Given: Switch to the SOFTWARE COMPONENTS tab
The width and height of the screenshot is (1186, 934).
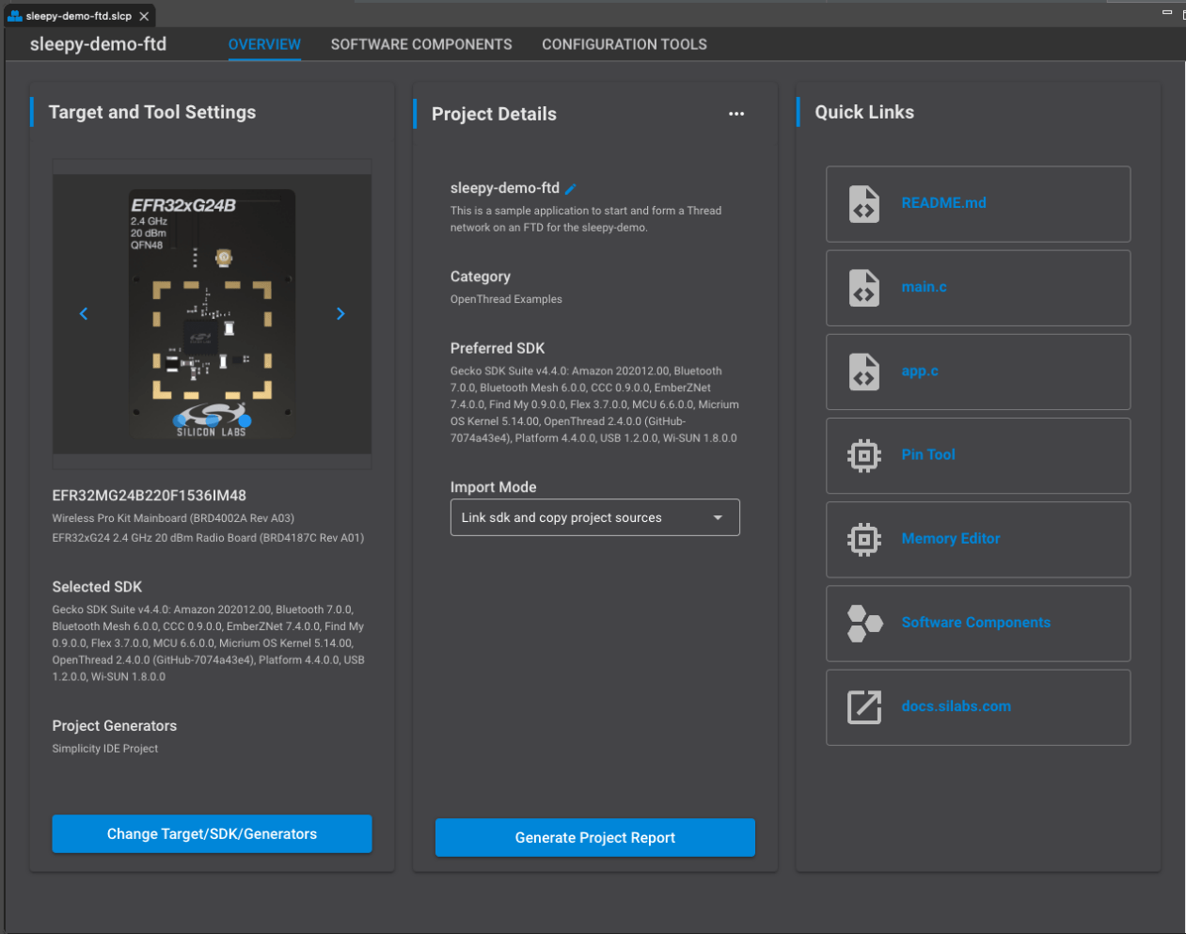Looking at the screenshot, I should tap(421, 44).
